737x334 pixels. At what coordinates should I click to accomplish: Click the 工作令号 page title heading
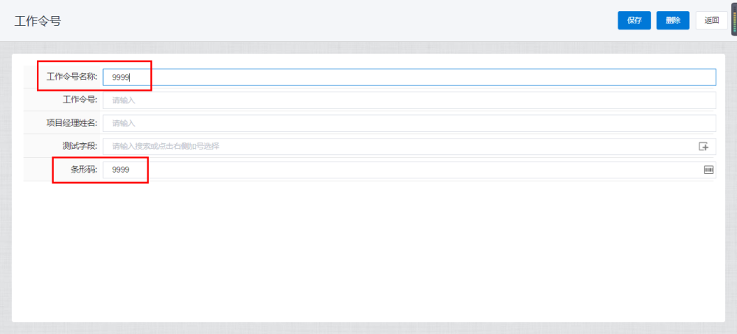pyautogui.click(x=38, y=21)
